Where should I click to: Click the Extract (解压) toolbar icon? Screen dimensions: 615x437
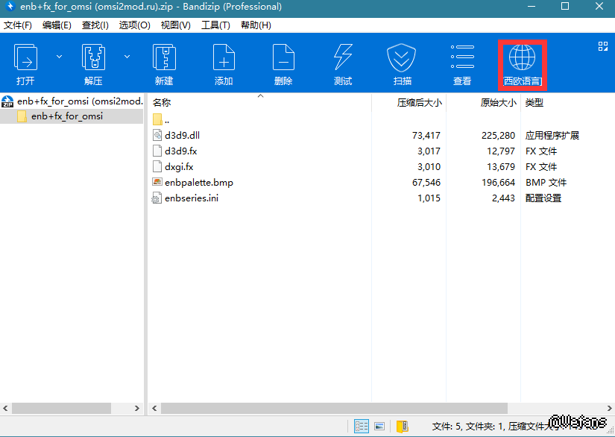(x=93, y=57)
